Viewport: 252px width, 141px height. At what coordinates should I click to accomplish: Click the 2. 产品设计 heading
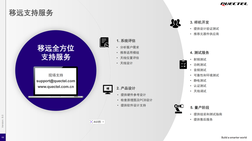click(x=126, y=88)
